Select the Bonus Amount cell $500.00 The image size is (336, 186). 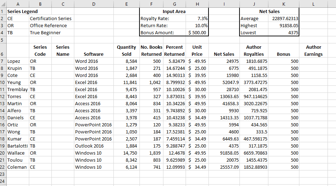tap(197, 32)
